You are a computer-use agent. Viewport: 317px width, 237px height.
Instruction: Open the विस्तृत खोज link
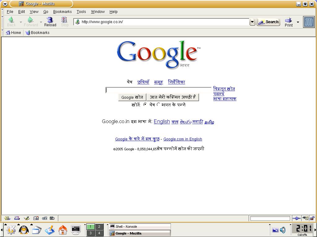tap(224, 89)
